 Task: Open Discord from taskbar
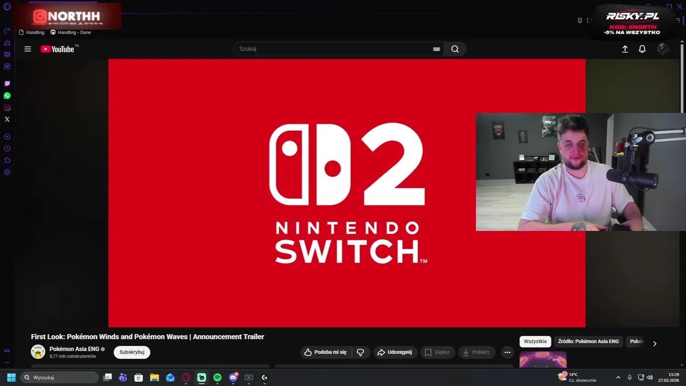point(233,377)
